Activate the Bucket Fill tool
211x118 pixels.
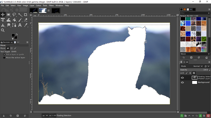(x=14, y=20)
